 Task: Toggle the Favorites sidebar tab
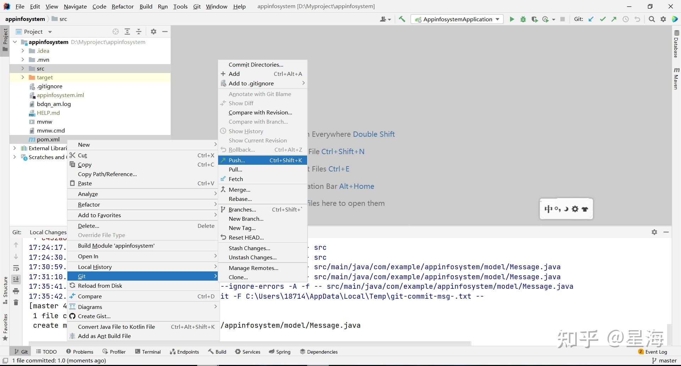(5, 327)
